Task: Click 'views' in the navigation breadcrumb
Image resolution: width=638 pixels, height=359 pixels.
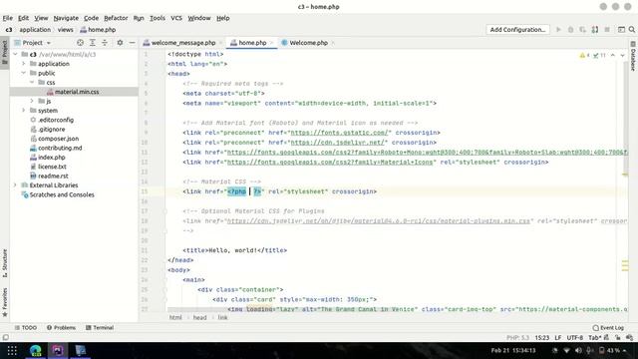Action: (x=65, y=30)
